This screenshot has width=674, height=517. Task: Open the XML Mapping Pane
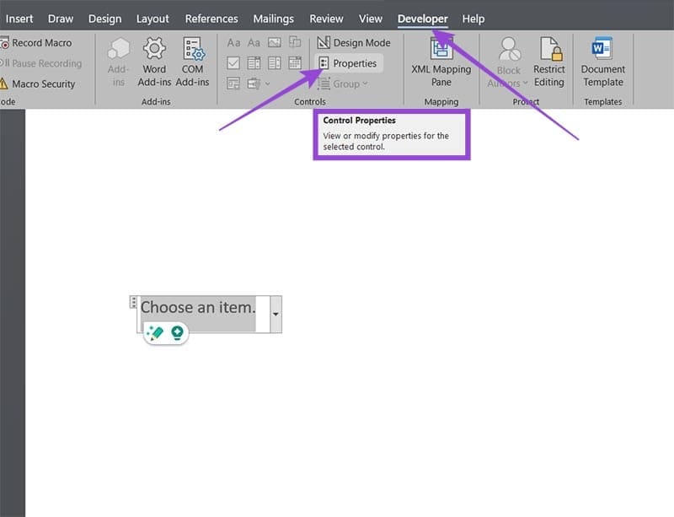pyautogui.click(x=441, y=62)
